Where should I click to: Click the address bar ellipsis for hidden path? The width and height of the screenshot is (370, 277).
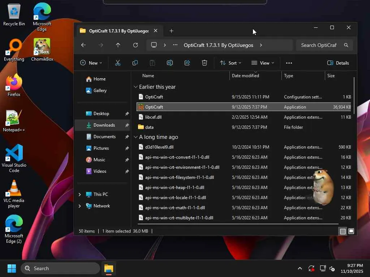point(175,45)
